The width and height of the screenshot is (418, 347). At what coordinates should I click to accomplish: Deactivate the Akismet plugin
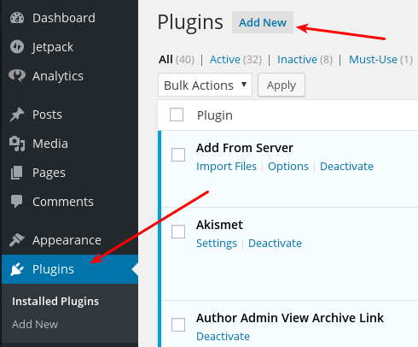[275, 244]
